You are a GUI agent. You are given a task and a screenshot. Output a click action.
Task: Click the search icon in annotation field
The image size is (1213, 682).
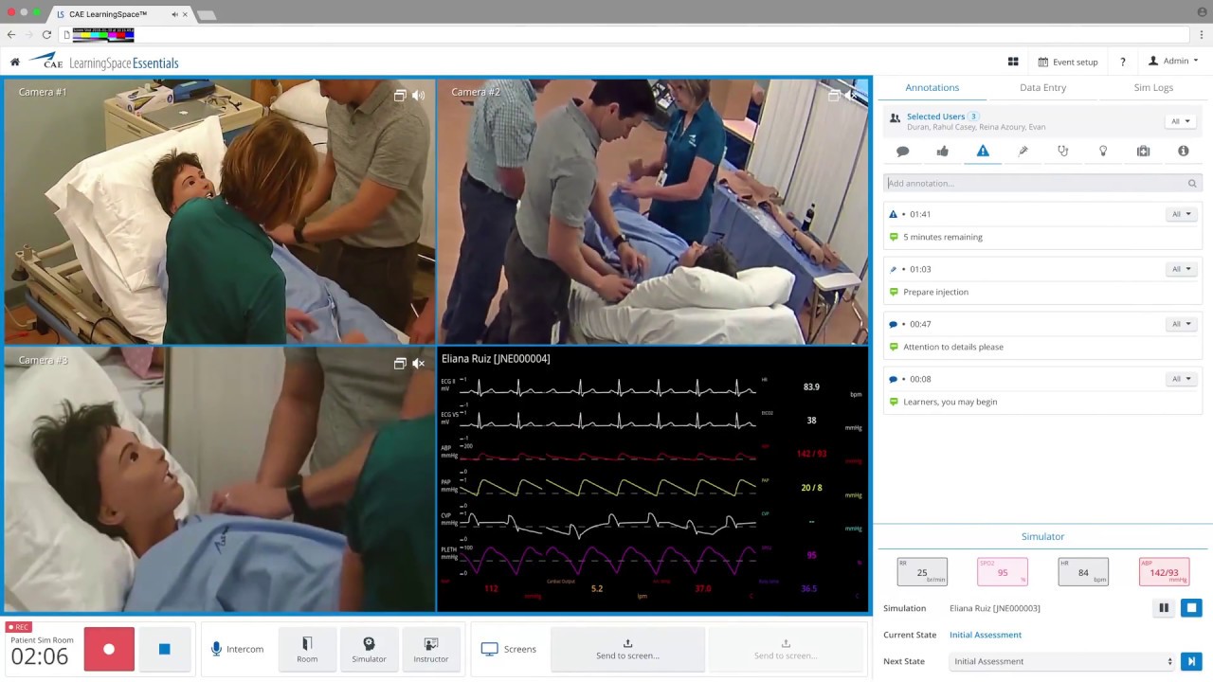pyautogui.click(x=1192, y=183)
